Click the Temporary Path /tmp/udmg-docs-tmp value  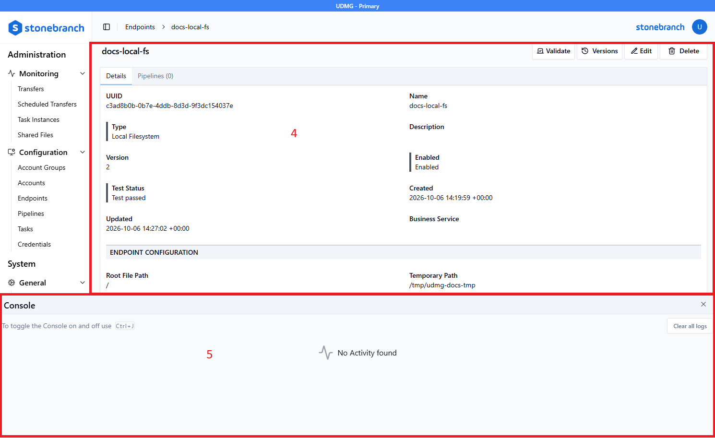coord(442,285)
